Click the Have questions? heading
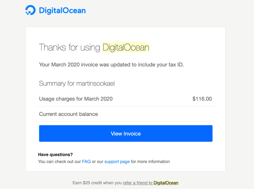254x189 pixels. tap(55, 155)
